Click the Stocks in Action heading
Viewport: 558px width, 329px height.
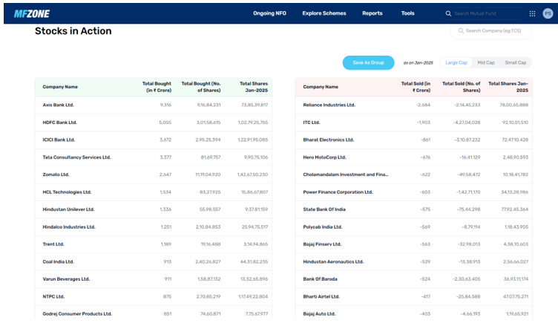pyautogui.click(x=73, y=31)
